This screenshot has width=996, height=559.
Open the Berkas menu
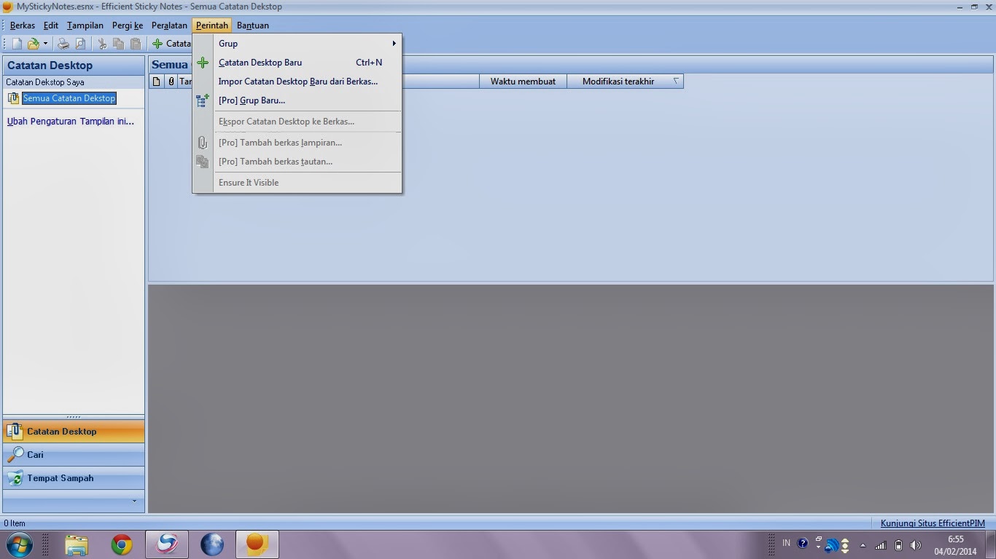point(23,25)
